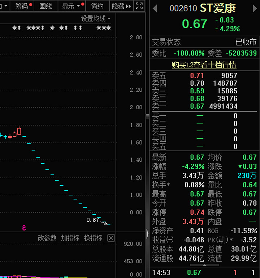Screen dimensions: 260x278
Task: Select the 卖四 price 0.70 row
Action: pos(204,83)
